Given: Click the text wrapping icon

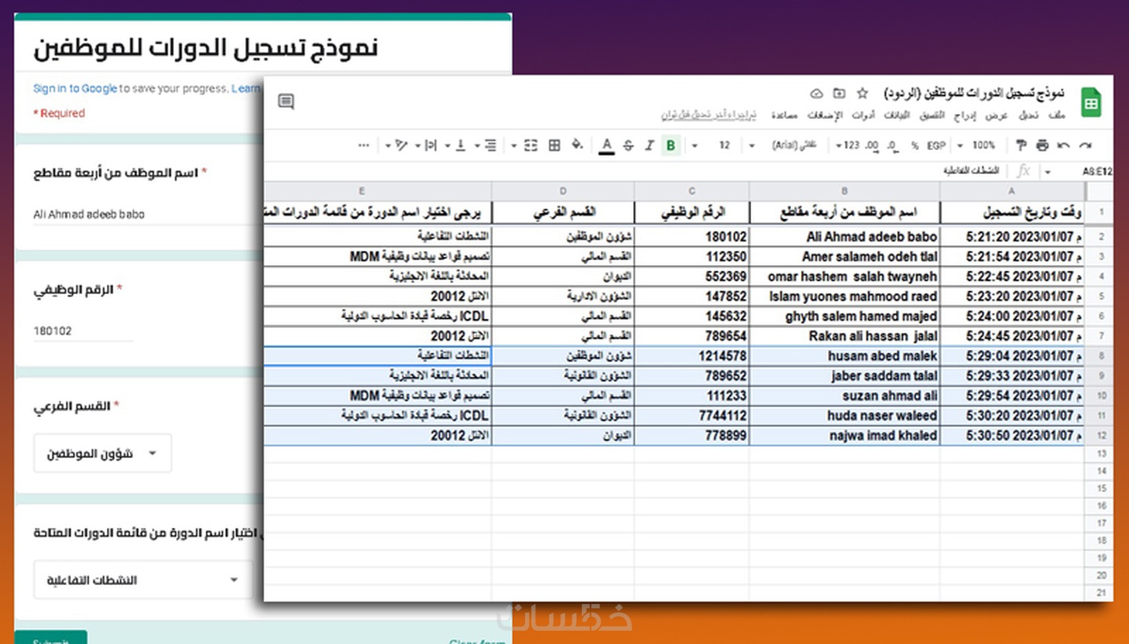Looking at the screenshot, I should (x=431, y=145).
